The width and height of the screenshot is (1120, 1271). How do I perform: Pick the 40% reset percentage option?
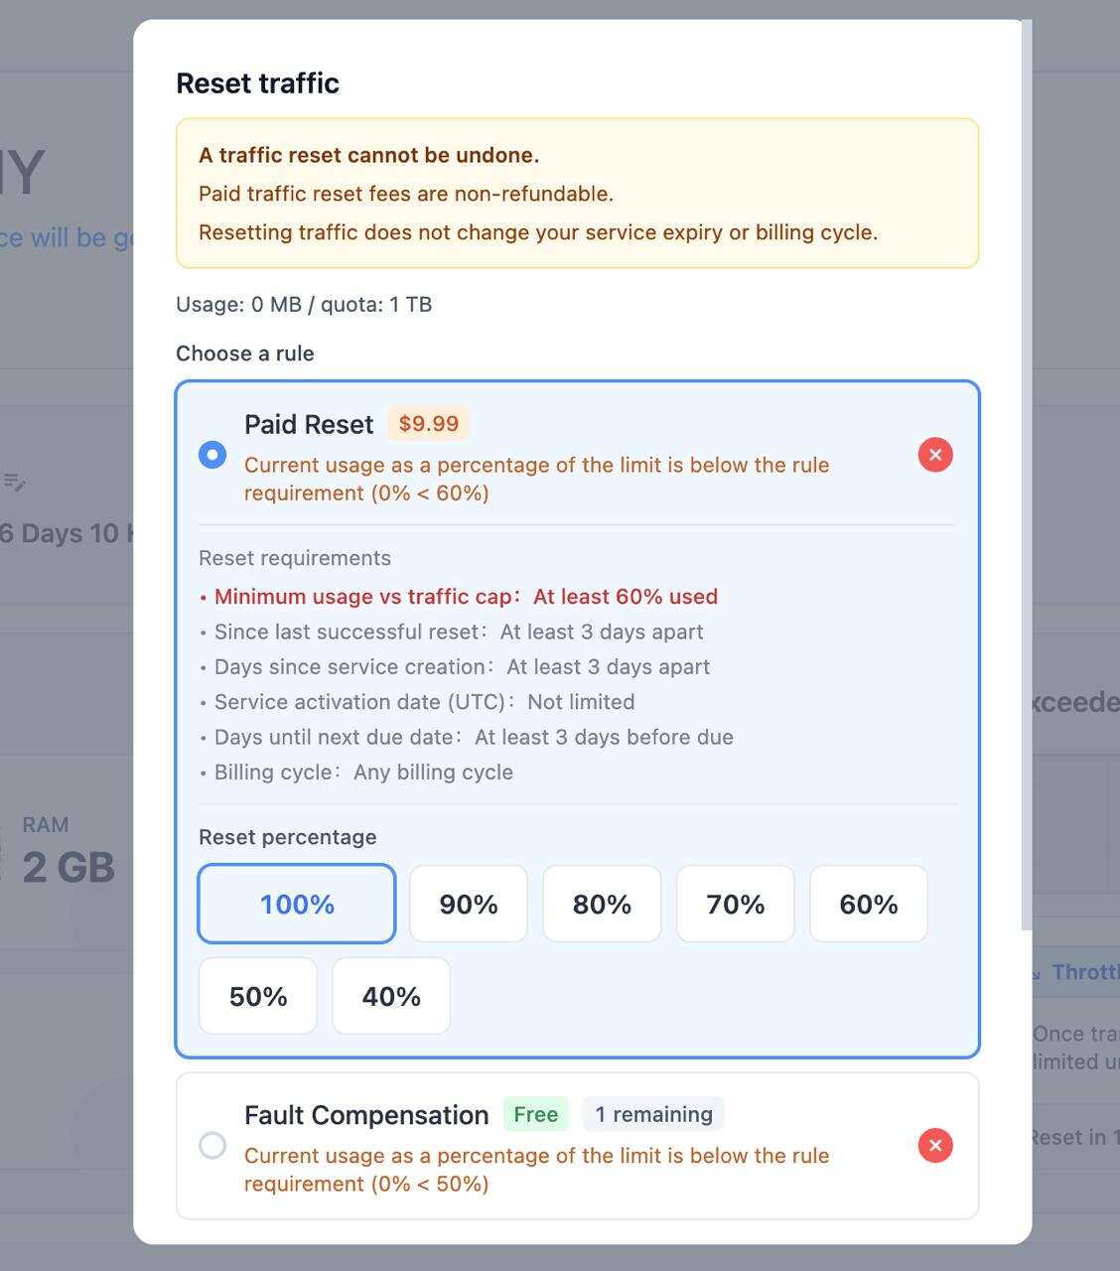[391, 996]
